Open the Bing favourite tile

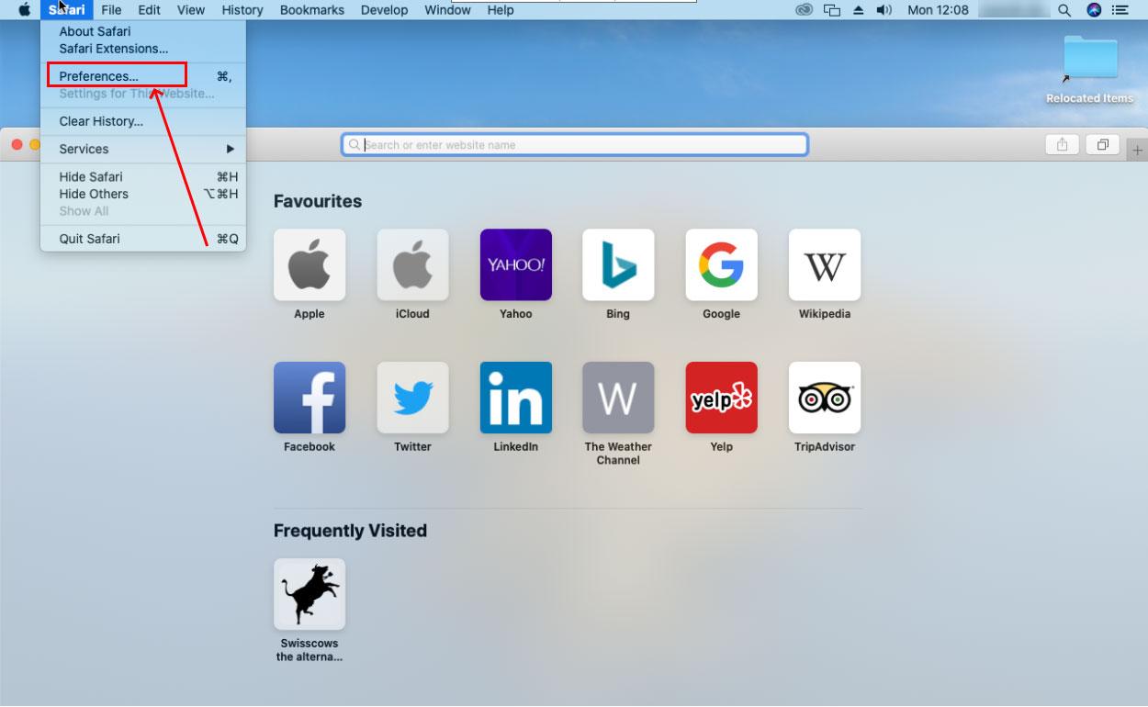point(618,264)
